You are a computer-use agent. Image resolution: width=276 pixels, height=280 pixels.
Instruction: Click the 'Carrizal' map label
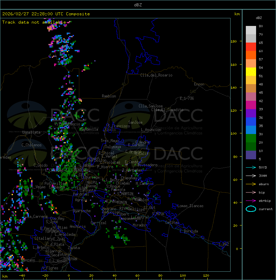pos(99,223)
